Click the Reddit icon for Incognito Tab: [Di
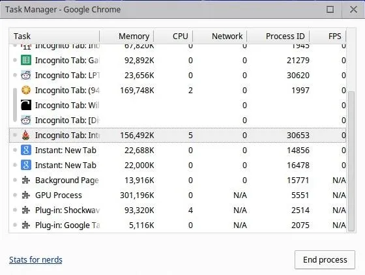The width and height of the screenshot is (365, 275). click(26, 120)
